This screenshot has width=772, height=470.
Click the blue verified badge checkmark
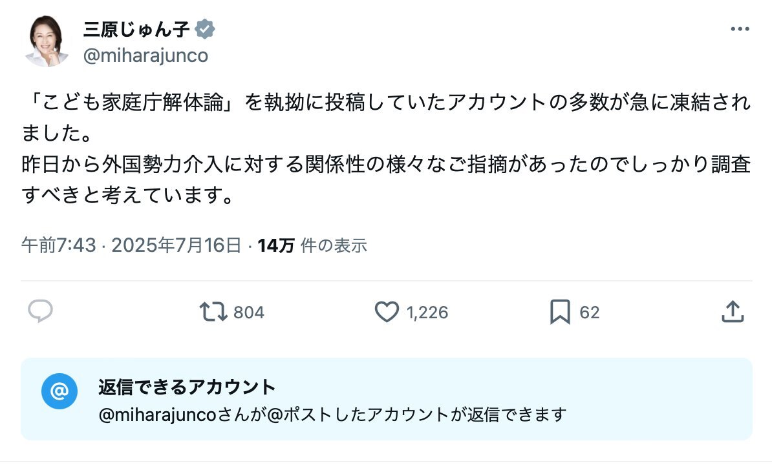pos(206,29)
